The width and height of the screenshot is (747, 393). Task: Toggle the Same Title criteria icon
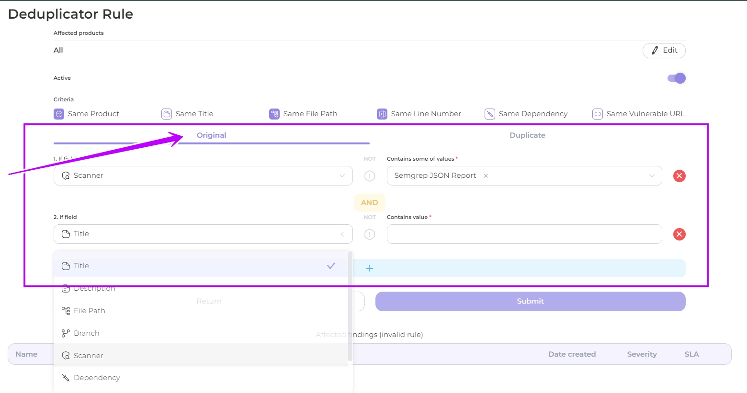point(167,114)
